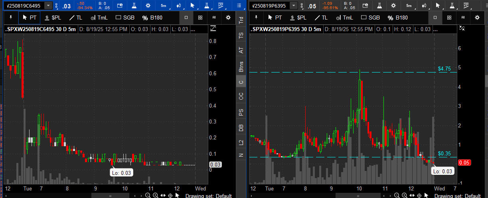Open chart settings gear in right chart header
Screen dimensions: 488x198
pyautogui.click(x=393, y=6)
